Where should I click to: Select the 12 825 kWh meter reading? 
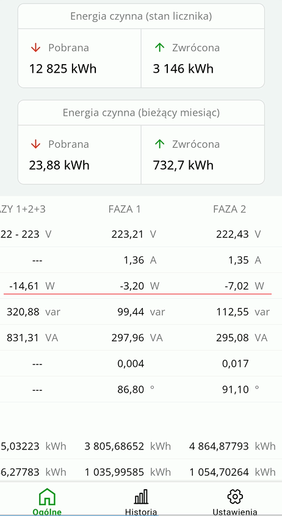[63, 69]
